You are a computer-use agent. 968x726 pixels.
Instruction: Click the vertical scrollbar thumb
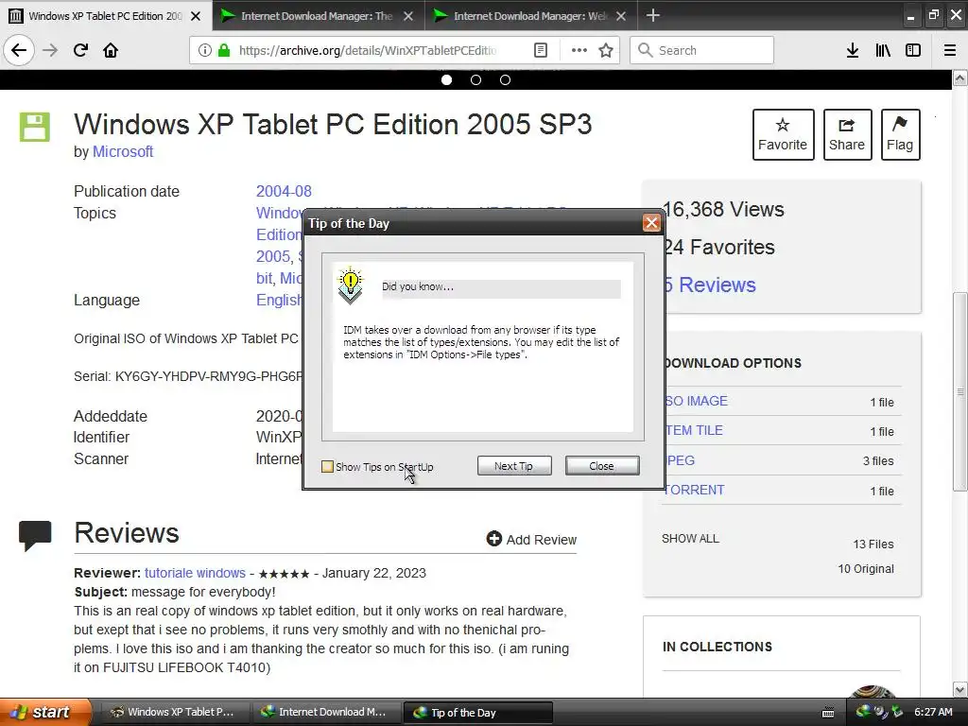coord(959,391)
